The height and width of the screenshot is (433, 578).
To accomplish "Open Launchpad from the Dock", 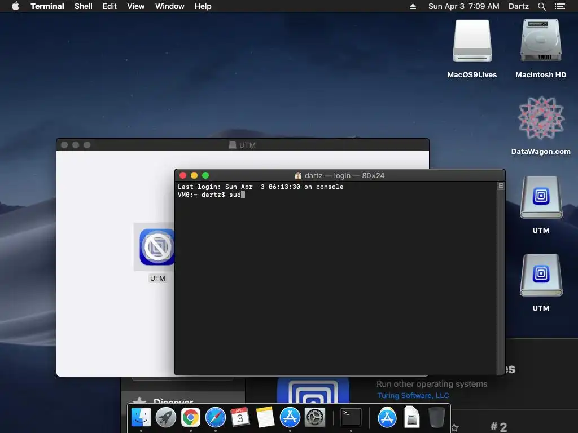I will [x=166, y=417].
